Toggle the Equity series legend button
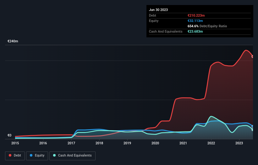 37,156
